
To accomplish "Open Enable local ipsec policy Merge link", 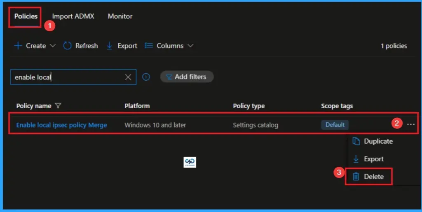I will click(x=62, y=125).
